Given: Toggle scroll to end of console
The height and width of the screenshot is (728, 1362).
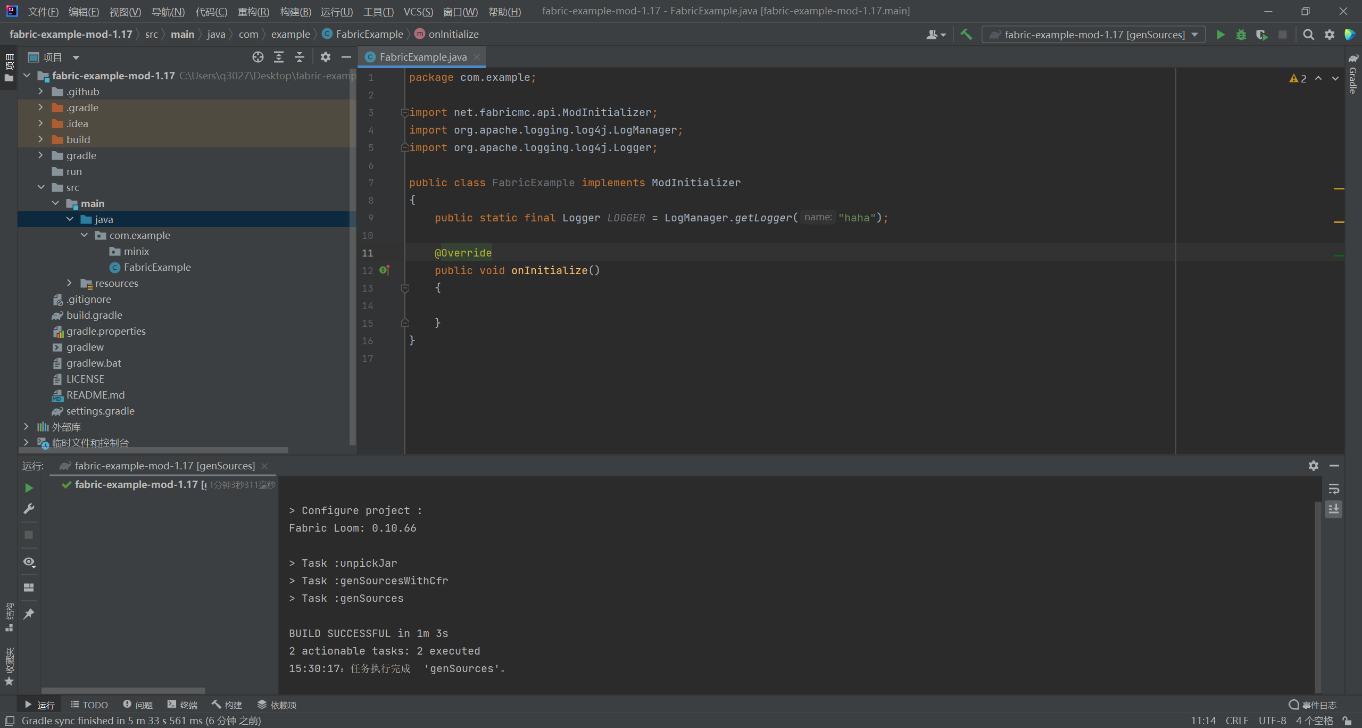Looking at the screenshot, I should 1334,509.
